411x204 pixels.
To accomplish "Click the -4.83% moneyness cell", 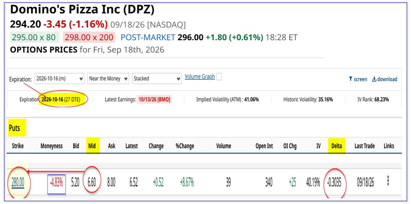I will (x=56, y=183).
